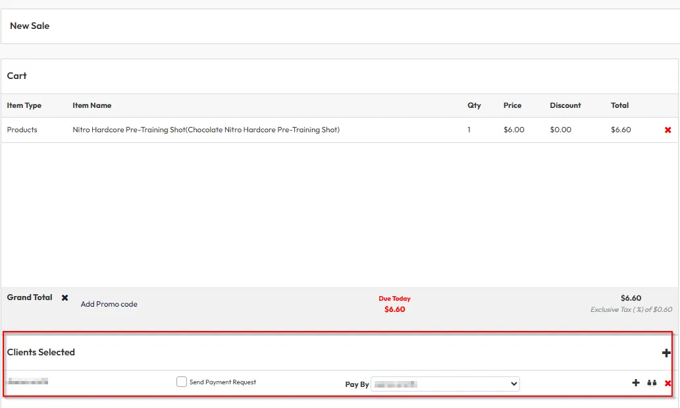Screen dimensions: 680x408
Task: Click the Add Promo code link
Action: coord(109,304)
